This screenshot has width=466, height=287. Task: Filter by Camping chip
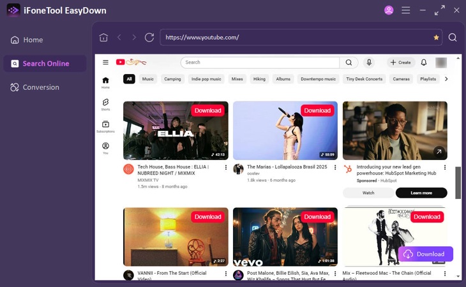172,79
